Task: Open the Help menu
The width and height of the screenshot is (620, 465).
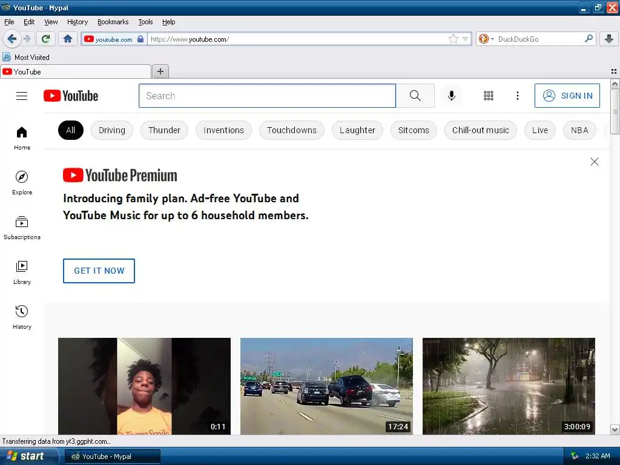Action: click(169, 22)
